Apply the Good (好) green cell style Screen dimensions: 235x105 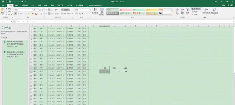click(139, 10)
